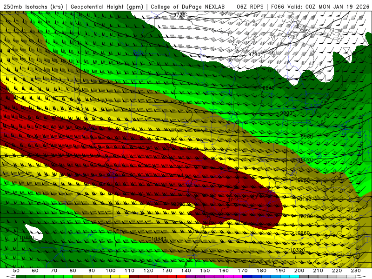The image size is (372, 279).
Task: Click the '200' value on the color scale
Action: (299, 271)
